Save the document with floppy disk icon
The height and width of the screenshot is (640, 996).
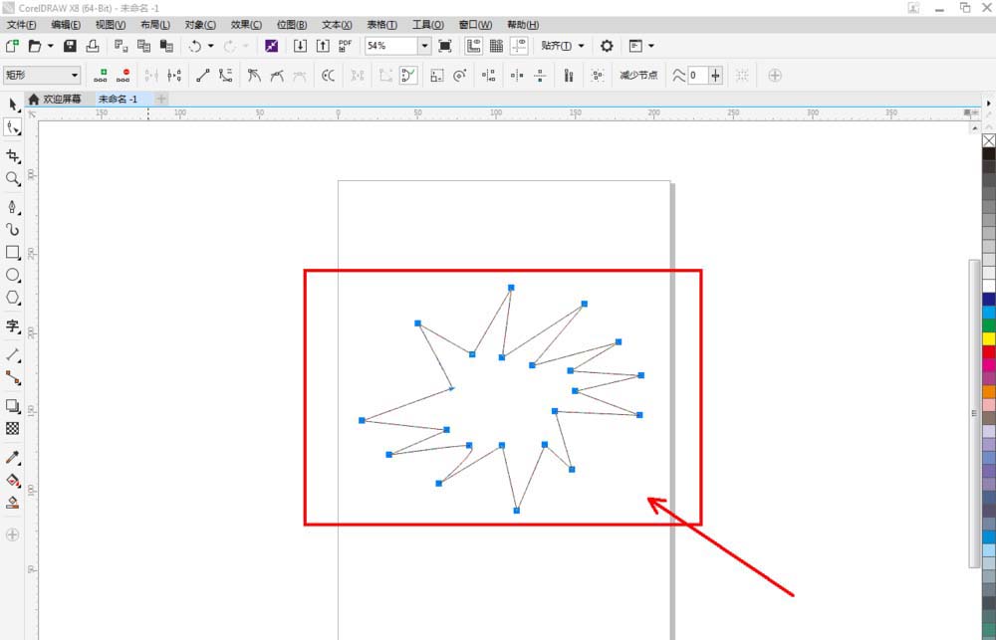pyautogui.click(x=70, y=46)
